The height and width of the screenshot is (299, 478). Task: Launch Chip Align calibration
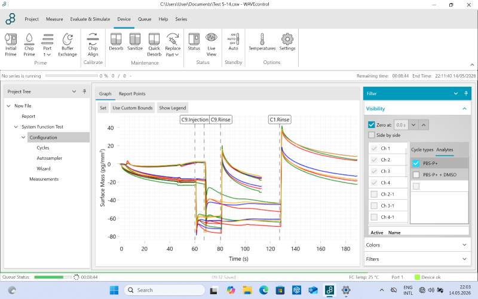tap(93, 44)
